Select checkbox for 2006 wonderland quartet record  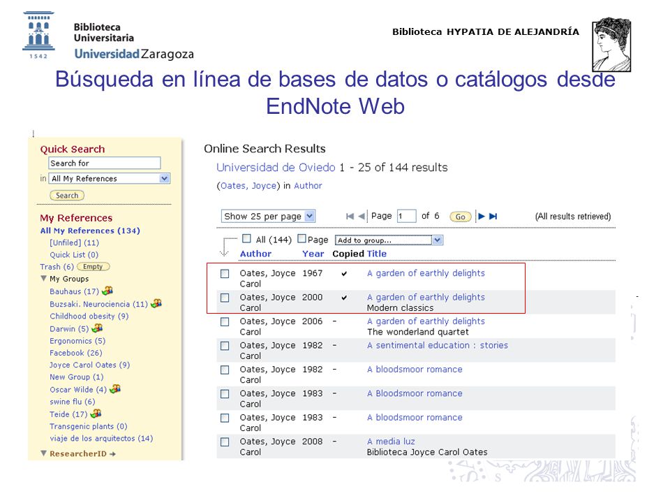tap(225, 321)
